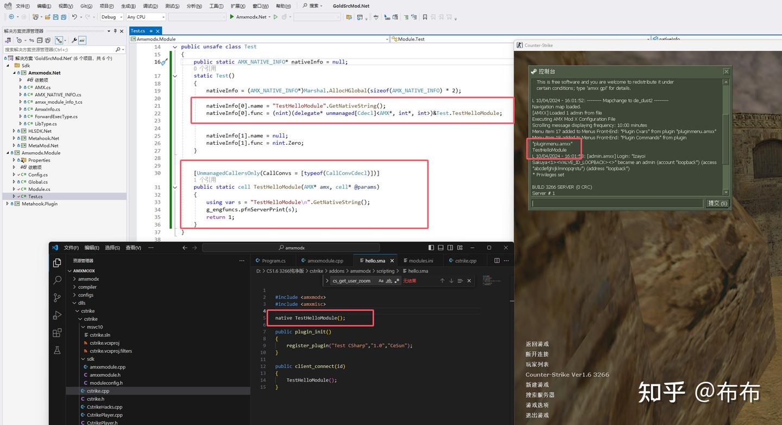Click Save All in Visual Studio toolbar
Screen dimensions: 782x425
[x=64, y=17]
